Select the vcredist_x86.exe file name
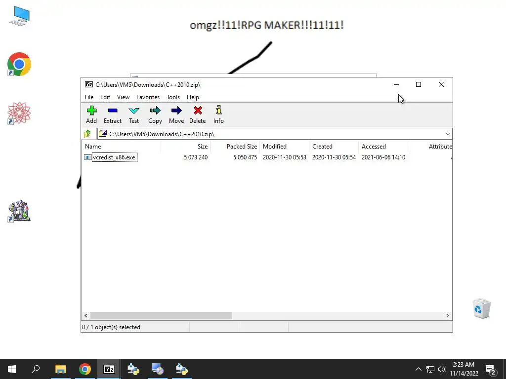The height and width of the screenshot is (379, 506). click(114, 157)
